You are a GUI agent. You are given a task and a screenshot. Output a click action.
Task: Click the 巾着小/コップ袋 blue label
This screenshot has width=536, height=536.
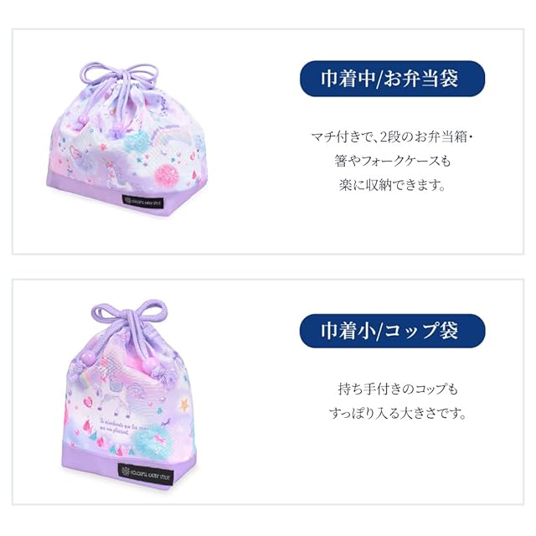pyautogui.click(x=392, y=331)
